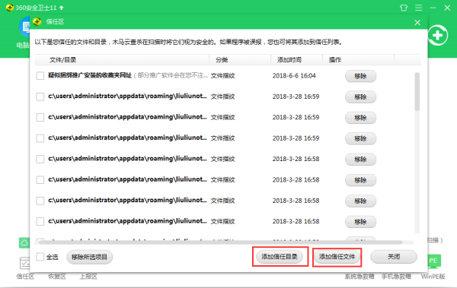Click the checklist icon above 信任区 label
Screen dimensions: 457x288
pos(24,263)
